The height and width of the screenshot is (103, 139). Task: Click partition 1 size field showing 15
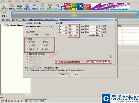[x=73, y=26]
